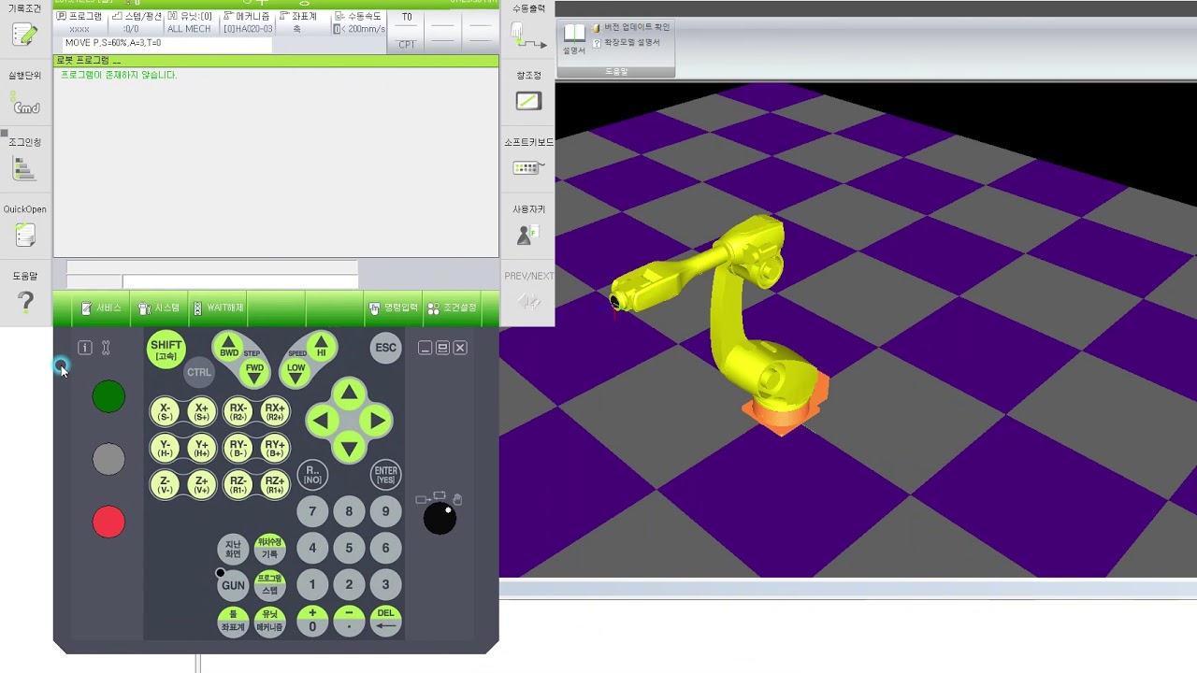This screenshot has height=673, width=1197.
Task: Click the command input field
Action: click(x=240, y=281)
